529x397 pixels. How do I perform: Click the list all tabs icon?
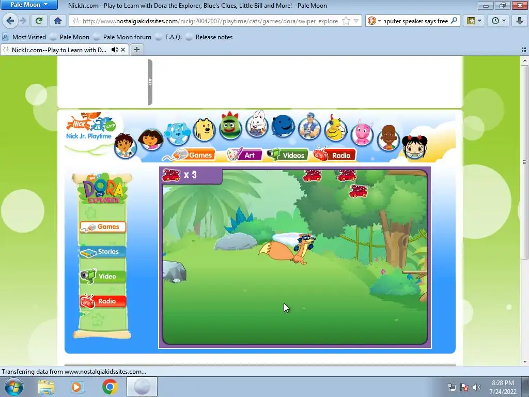[524, 50]
